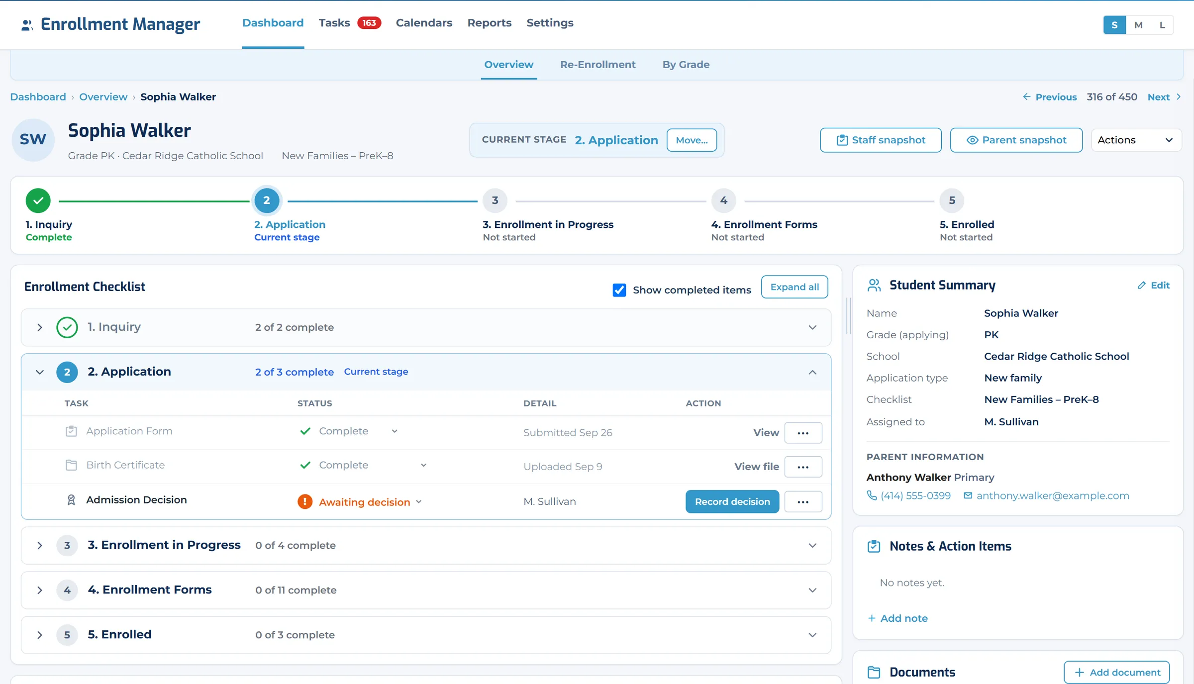Click the Enrollment Manager people logo icon
1194x684 pixels.
[x=27, y=25]
